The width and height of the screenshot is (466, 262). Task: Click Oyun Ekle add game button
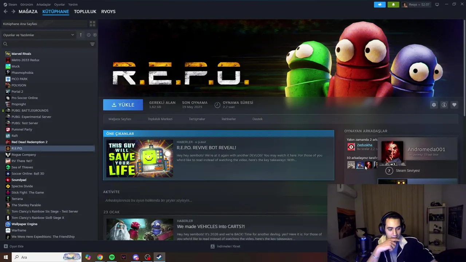pos(14,246)
